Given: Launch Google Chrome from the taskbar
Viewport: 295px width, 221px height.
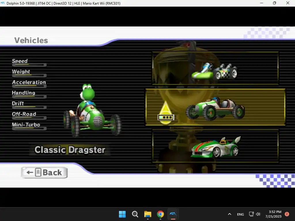Looking at the screenshot, I should coord(160,214).
